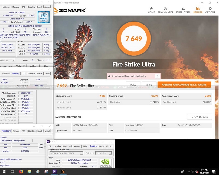Click the CAS# Latency value 16.0 clocks
Screen dimensions: 219x175
25,99
